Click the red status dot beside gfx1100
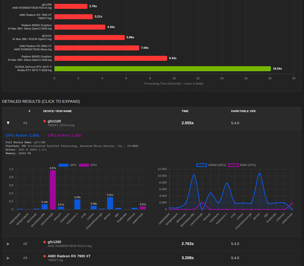 (x=44, y=121)
